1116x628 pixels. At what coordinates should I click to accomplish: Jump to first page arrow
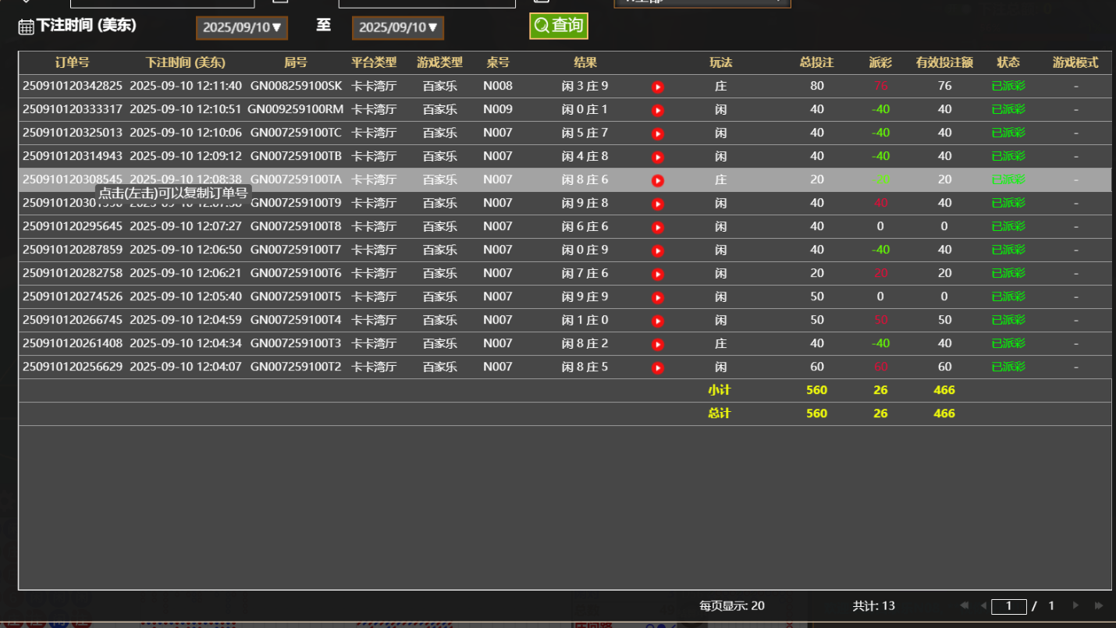pyautogui.click(x=964, y=605)
